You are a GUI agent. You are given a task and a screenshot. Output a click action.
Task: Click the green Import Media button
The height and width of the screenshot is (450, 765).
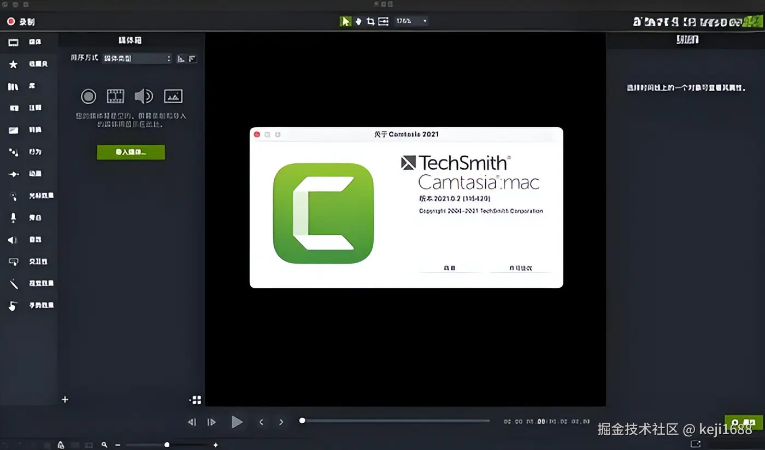pyautogui.click(x=131, y=152)
